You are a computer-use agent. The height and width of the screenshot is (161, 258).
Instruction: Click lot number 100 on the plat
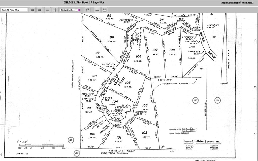92,134
